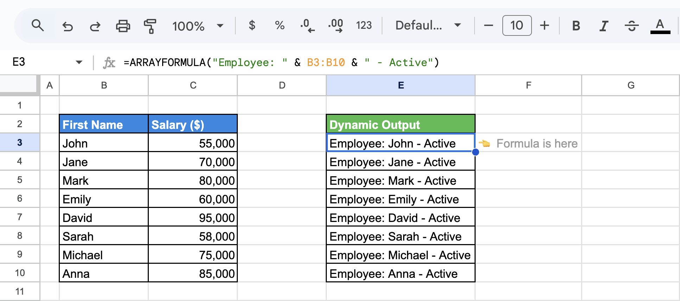Select the salary cell '70,000'

(193, 161)
